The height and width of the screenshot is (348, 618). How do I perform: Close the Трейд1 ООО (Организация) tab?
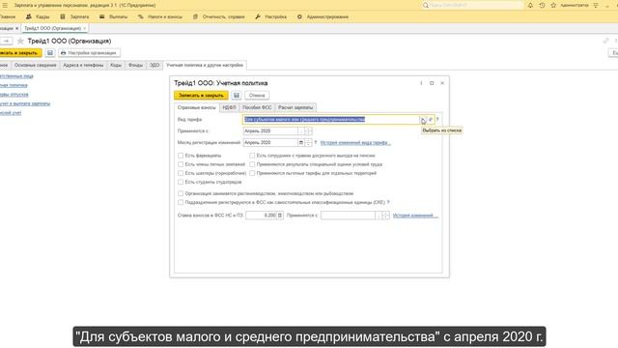84,28
